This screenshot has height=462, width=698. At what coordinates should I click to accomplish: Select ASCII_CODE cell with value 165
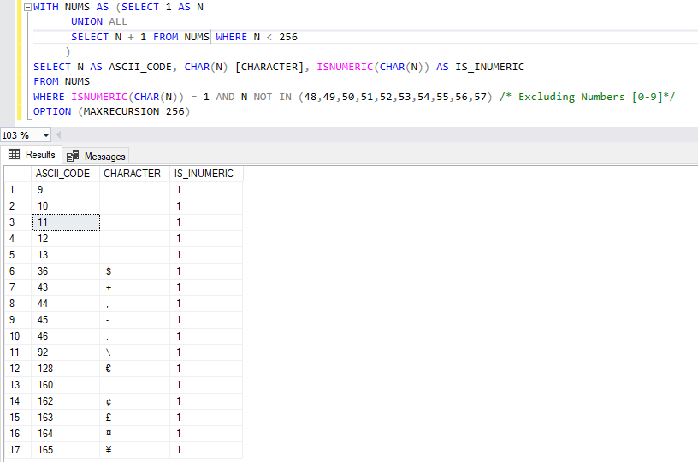click(x=65, y=450)
